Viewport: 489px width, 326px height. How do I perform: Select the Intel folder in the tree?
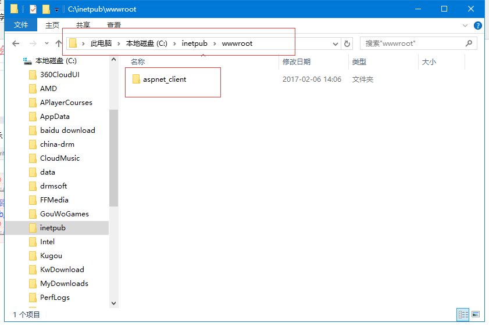(47, 242)
